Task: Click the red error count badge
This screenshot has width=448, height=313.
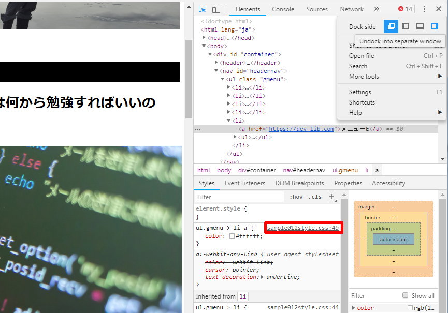Action: [x=405, y=9]
